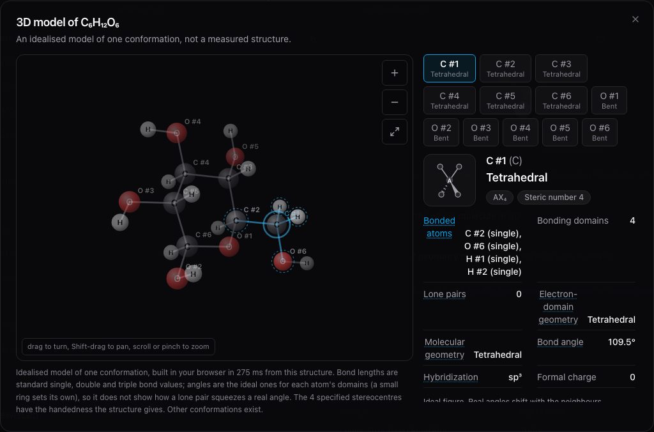This screenshot has height=432, width=654.
Task: Open the Lone pairs glossary term
Action: click(x=445, y=294)
